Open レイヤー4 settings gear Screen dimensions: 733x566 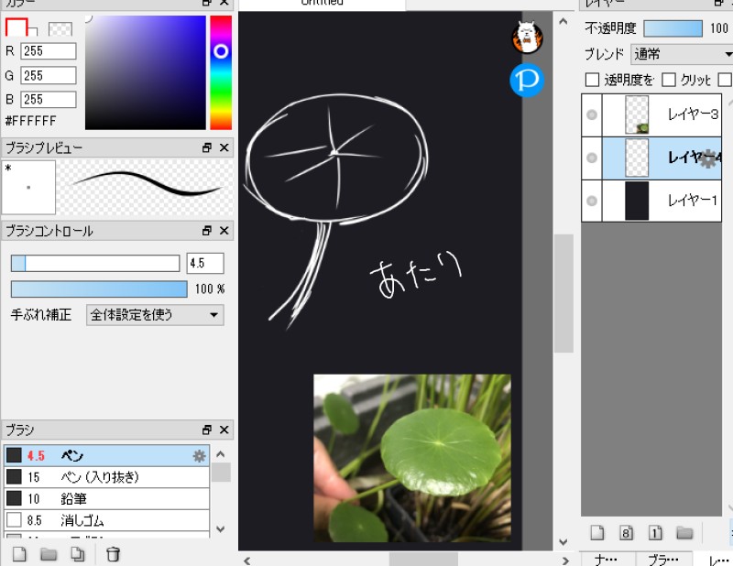(708, 159)
